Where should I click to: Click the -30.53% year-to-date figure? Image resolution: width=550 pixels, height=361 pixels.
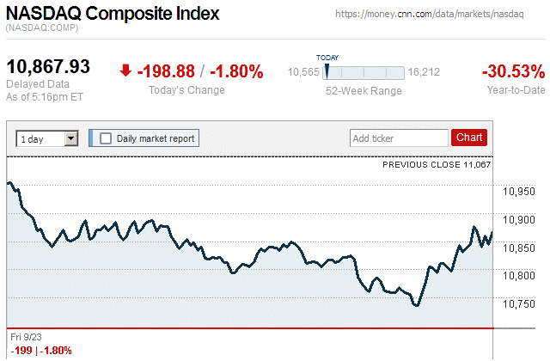pyautogui.click(x=512, y=71)
